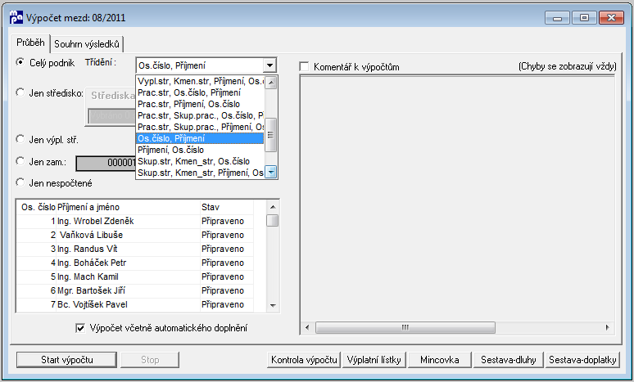Image resolution: width=634 pixels, height=382 pixels.
Task: Select employee row Vaňková Libuše
Action: coord(135,235)
